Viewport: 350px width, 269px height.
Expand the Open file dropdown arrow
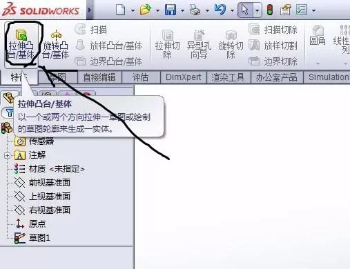tap(157, 10)
